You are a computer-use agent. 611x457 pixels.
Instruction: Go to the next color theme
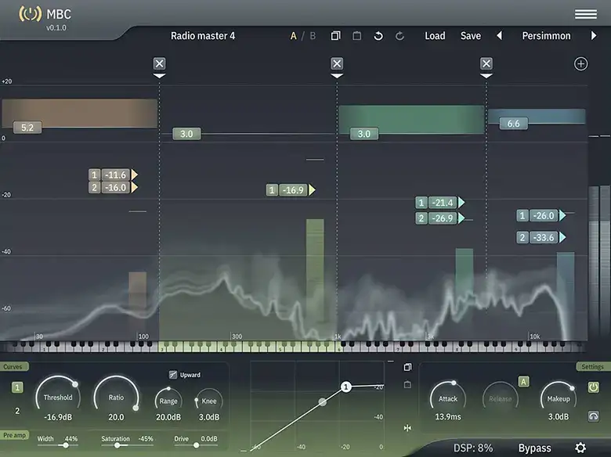point(594,36)
